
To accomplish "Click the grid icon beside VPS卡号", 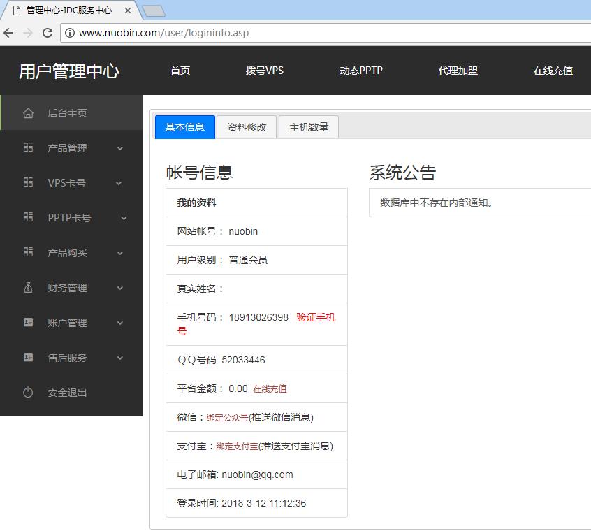I will click(x=28, y=182).
